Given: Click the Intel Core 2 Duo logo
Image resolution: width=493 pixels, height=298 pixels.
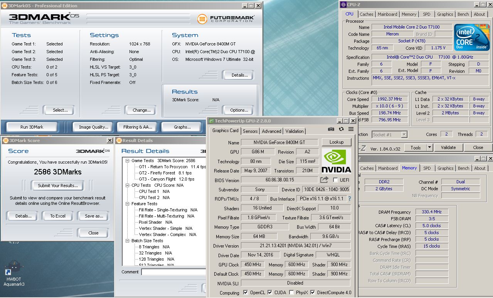Looking at the screenshot, I should point(471,37).
